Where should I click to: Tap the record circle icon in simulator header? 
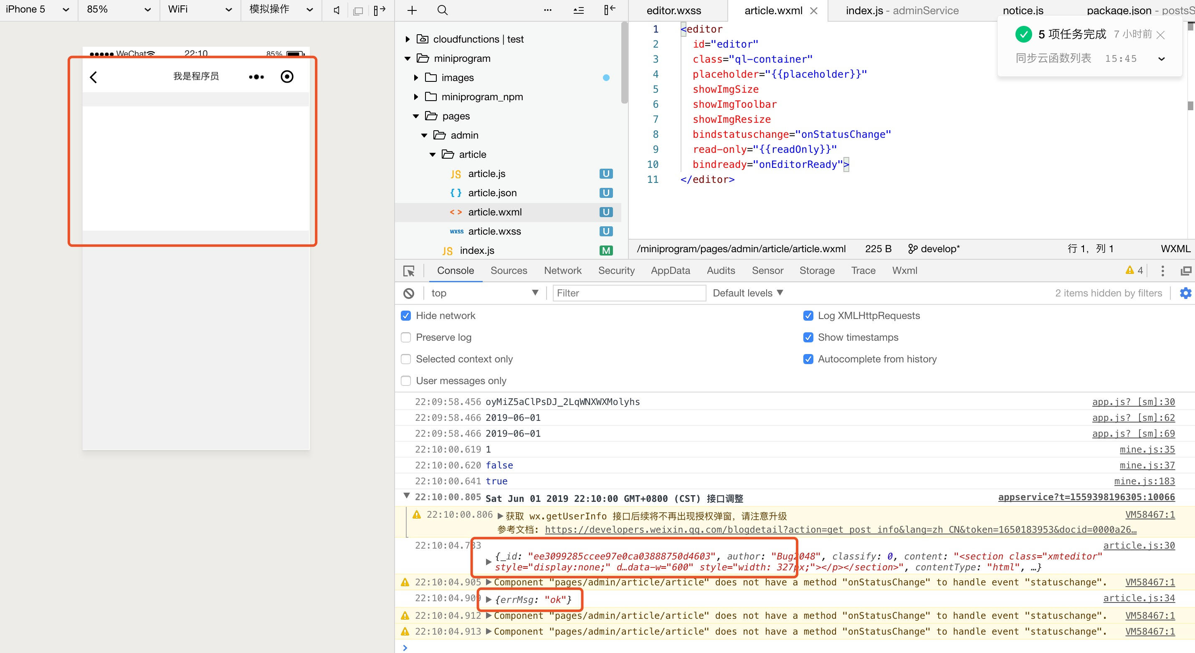pos(287,76)
